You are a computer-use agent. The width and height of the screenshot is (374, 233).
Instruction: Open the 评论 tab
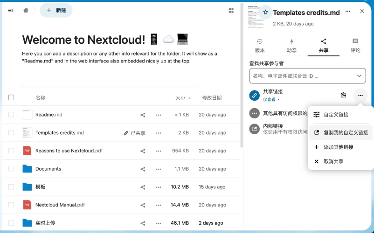coord(355,46)
